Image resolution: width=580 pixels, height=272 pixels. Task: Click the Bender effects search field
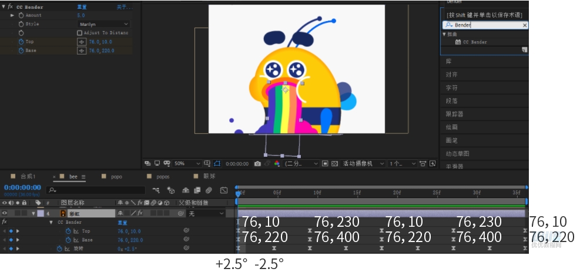coord(485,25)
